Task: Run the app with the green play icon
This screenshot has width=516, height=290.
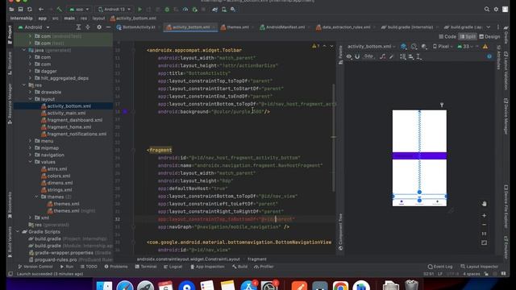Action: (139, 10)
